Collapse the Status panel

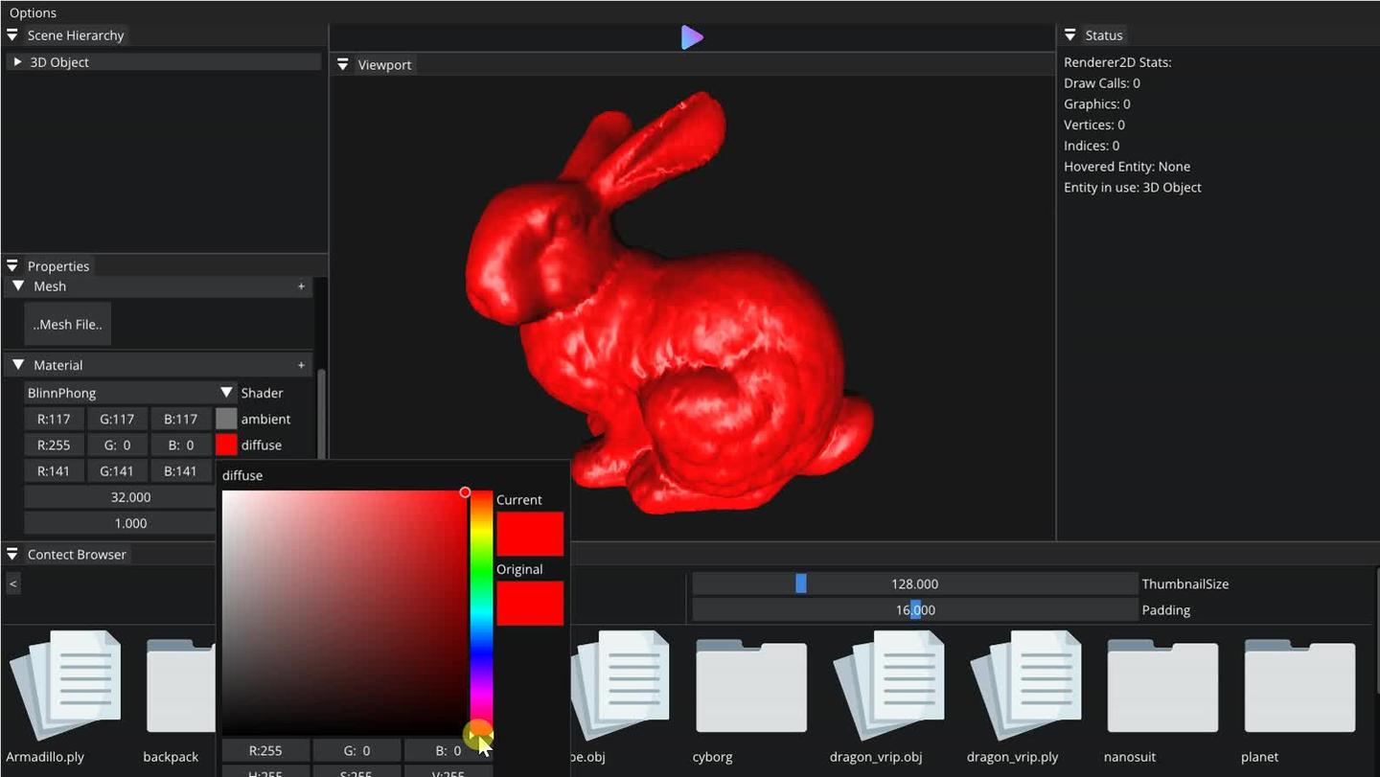pos(1070,35)
